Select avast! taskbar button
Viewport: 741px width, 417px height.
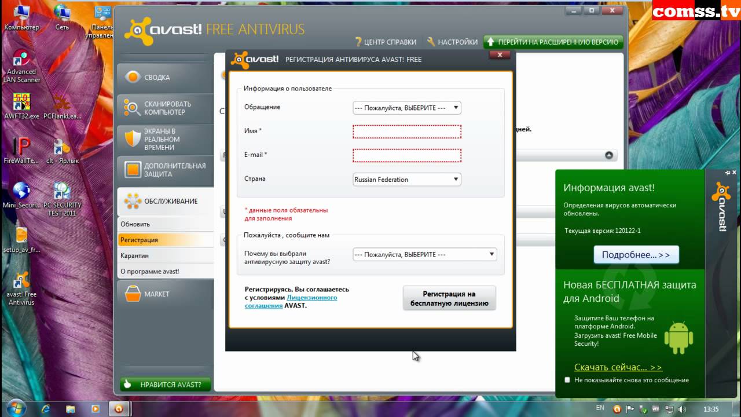click(119, 409)
